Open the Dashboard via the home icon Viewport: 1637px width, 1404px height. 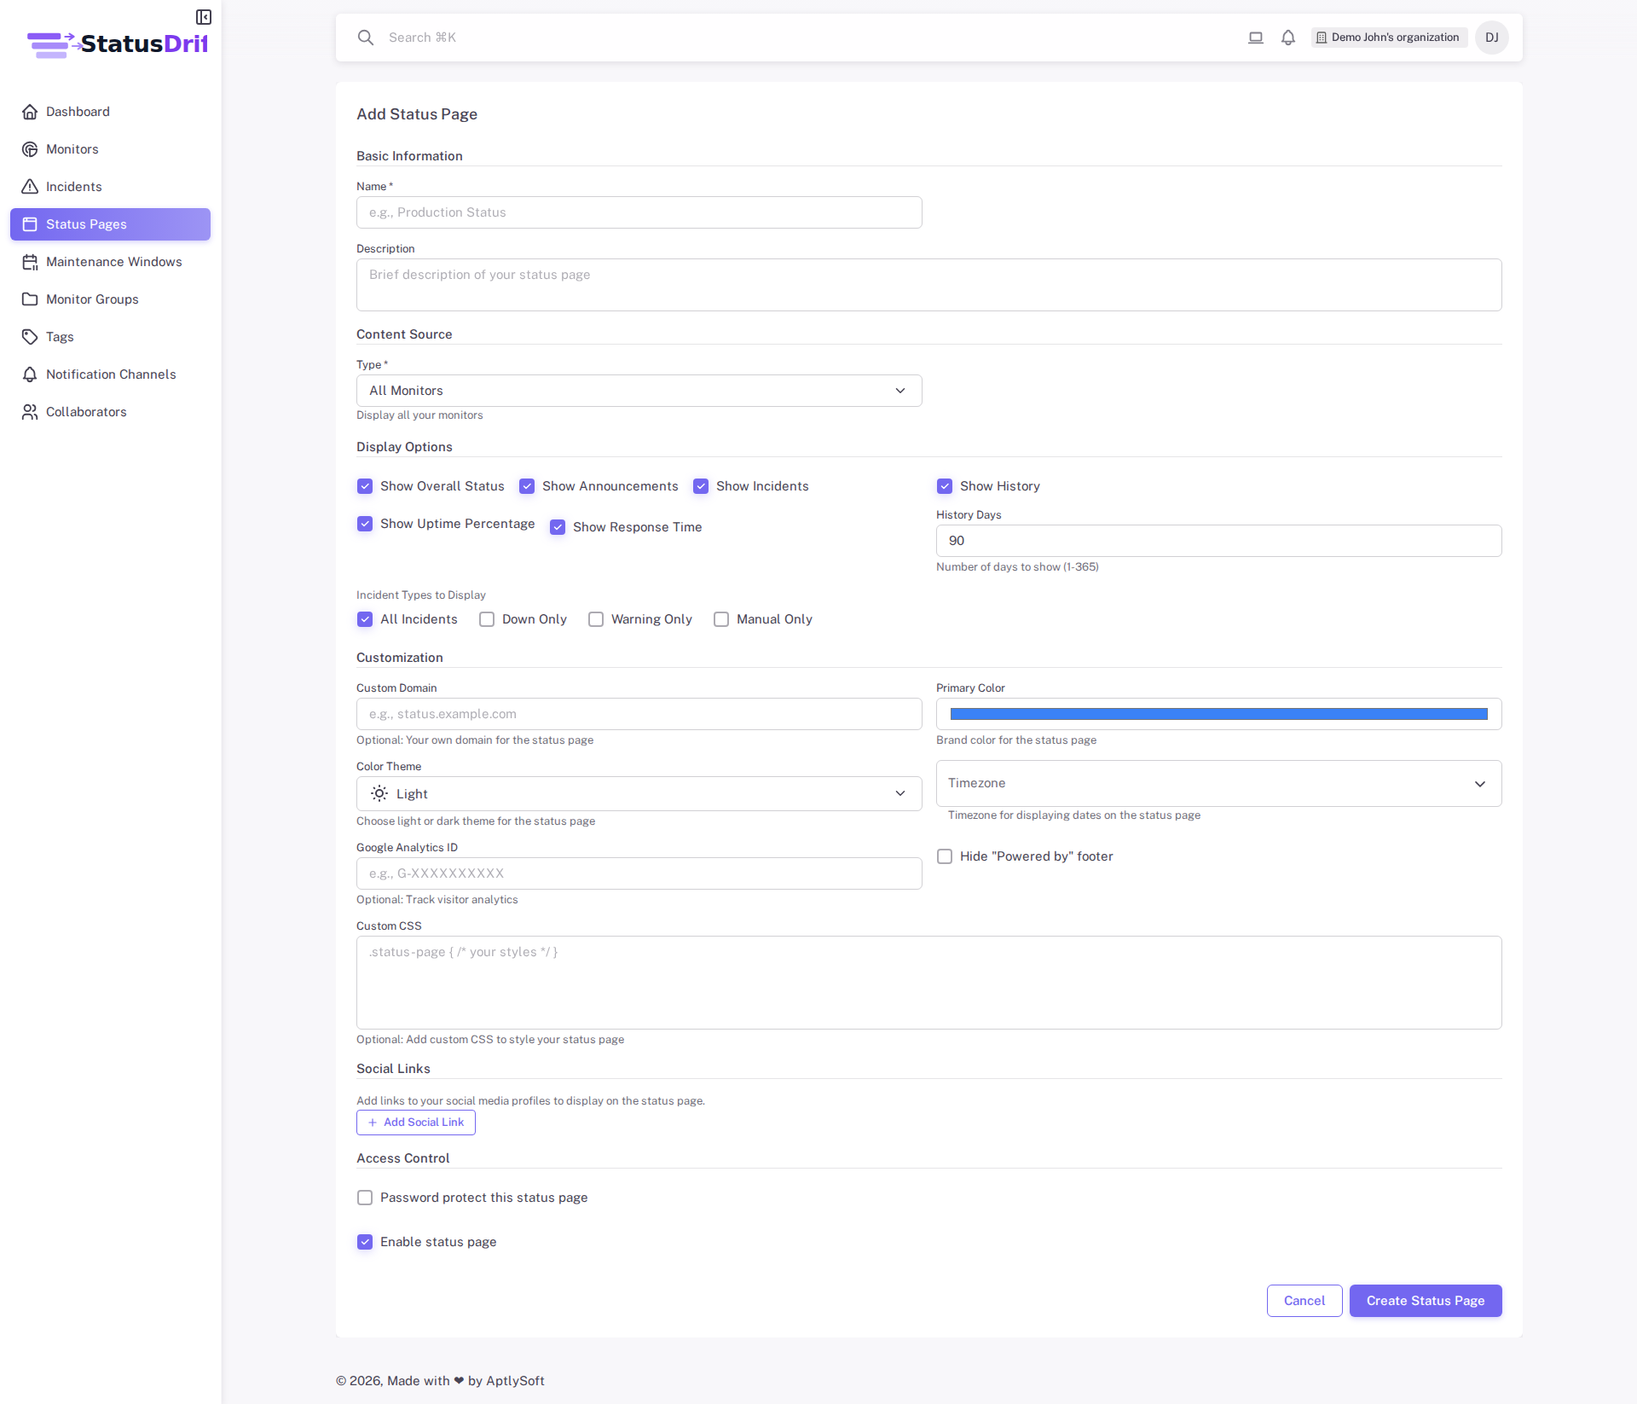31,112
